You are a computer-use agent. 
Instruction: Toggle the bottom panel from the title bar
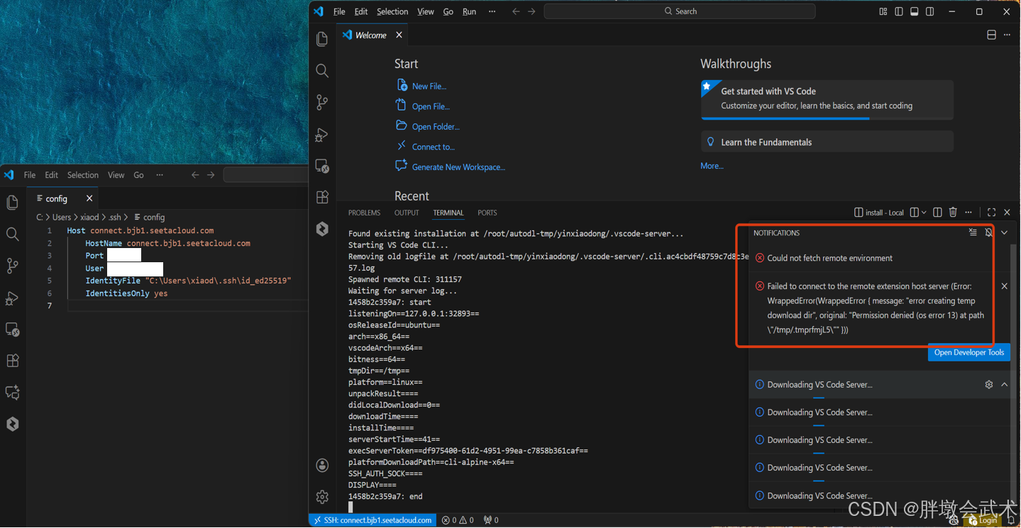(915, 11)
